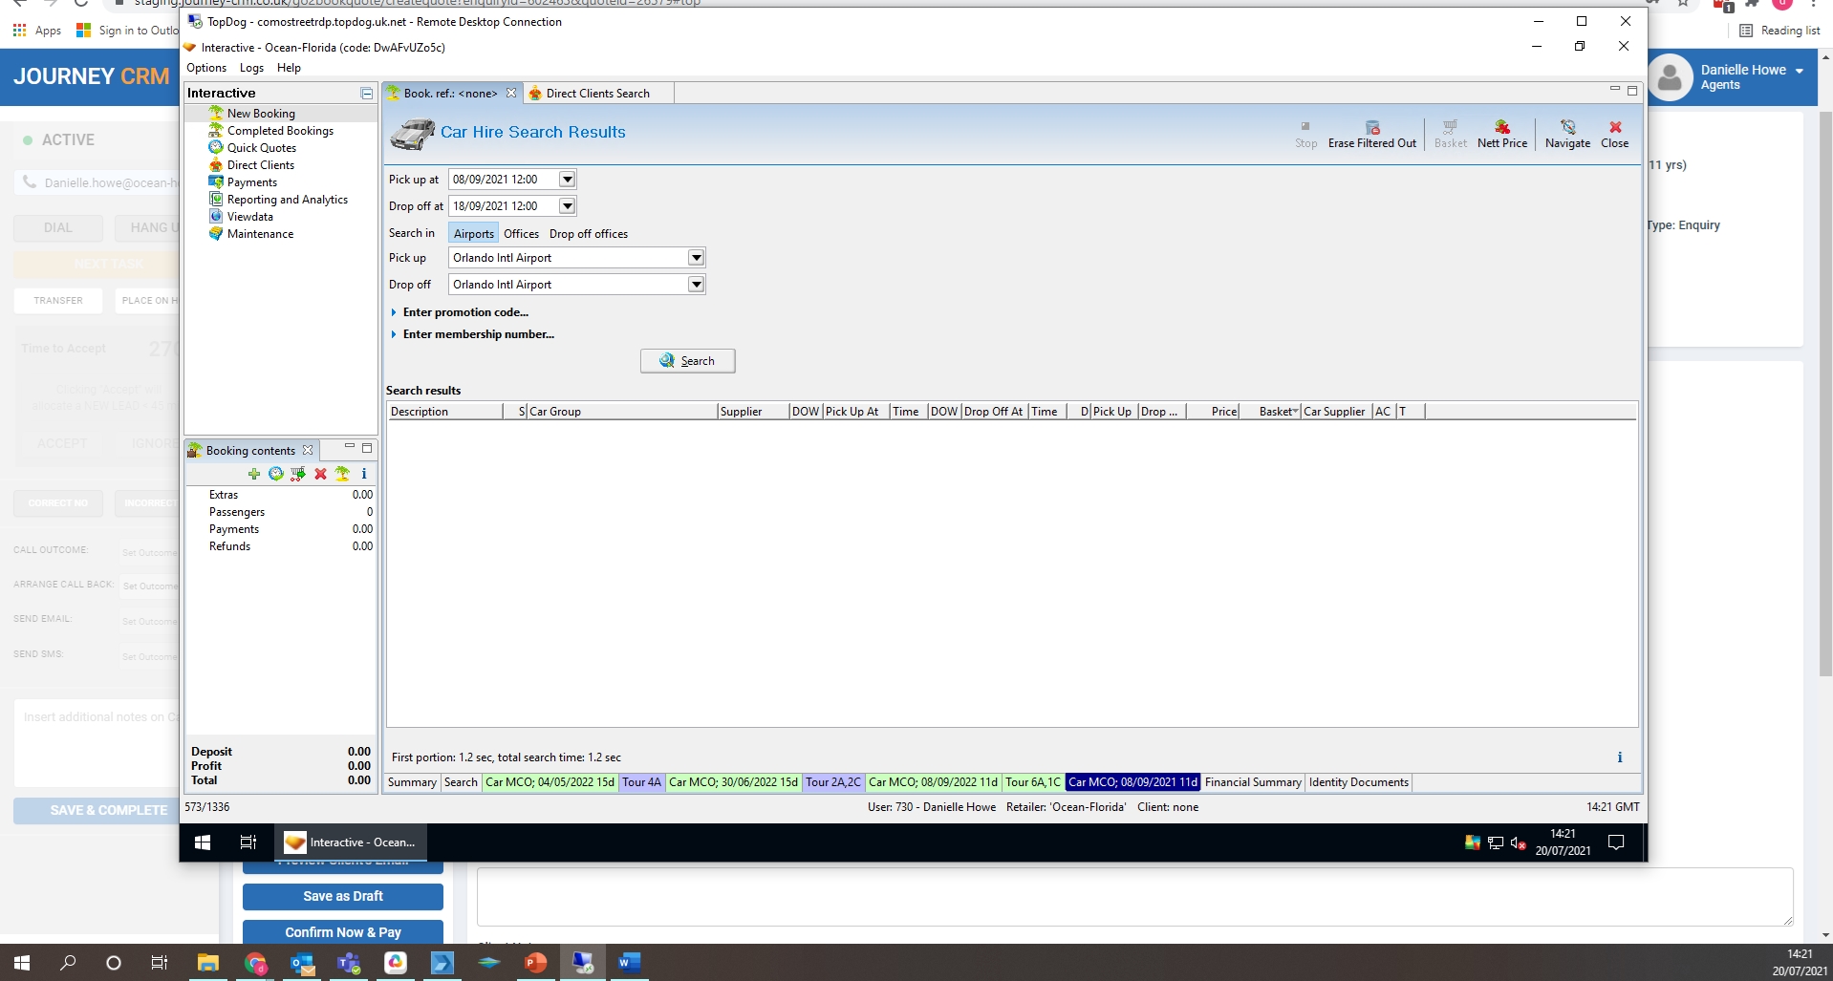The image size is (1833, 981).
Task: Open the Pick up at date dropdown
Action: [x=567, y=180]
